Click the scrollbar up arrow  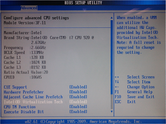click(112, 18)
